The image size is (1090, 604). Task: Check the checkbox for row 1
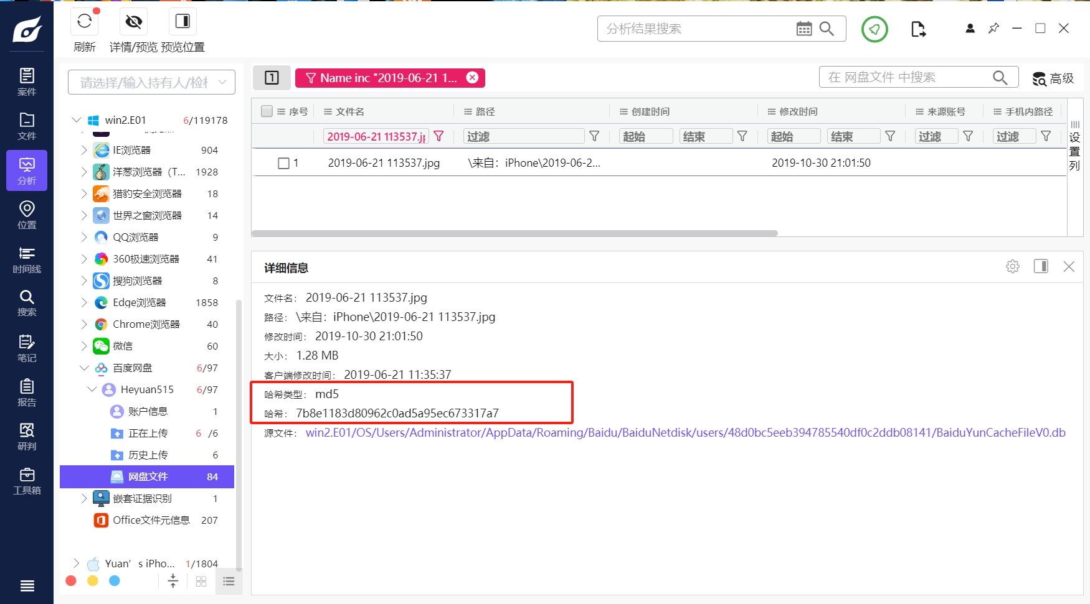[x=283, y=163]
